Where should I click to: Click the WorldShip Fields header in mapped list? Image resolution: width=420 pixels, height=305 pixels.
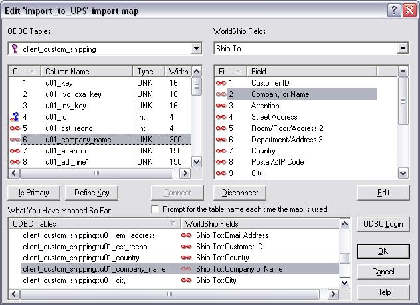(261, 223)
